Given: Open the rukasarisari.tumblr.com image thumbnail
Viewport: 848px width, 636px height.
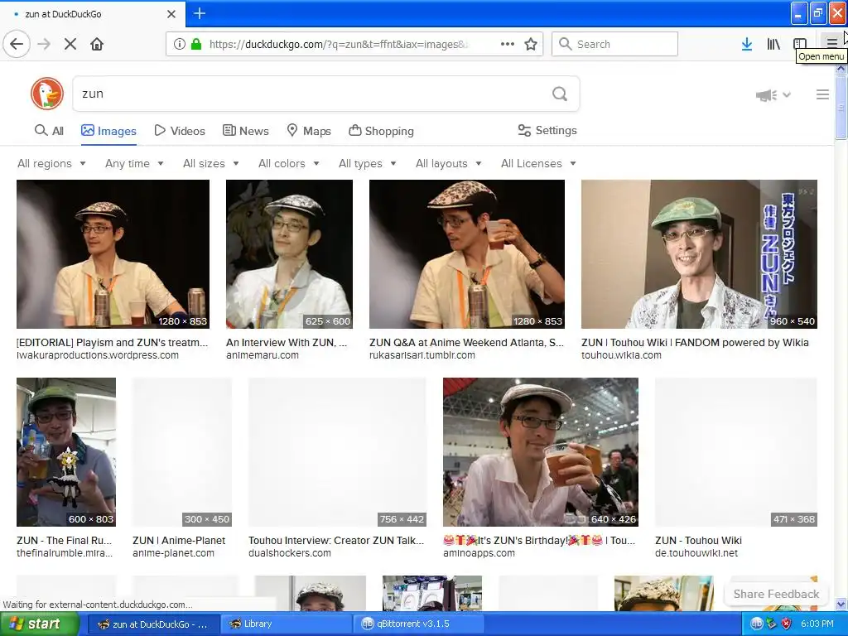Looking at the screenshot, I should [467, 254].
